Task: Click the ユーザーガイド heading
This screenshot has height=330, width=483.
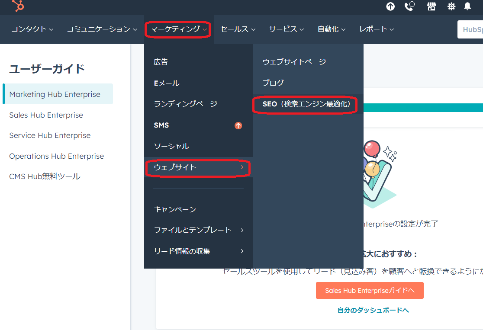Action: point(47,69)
